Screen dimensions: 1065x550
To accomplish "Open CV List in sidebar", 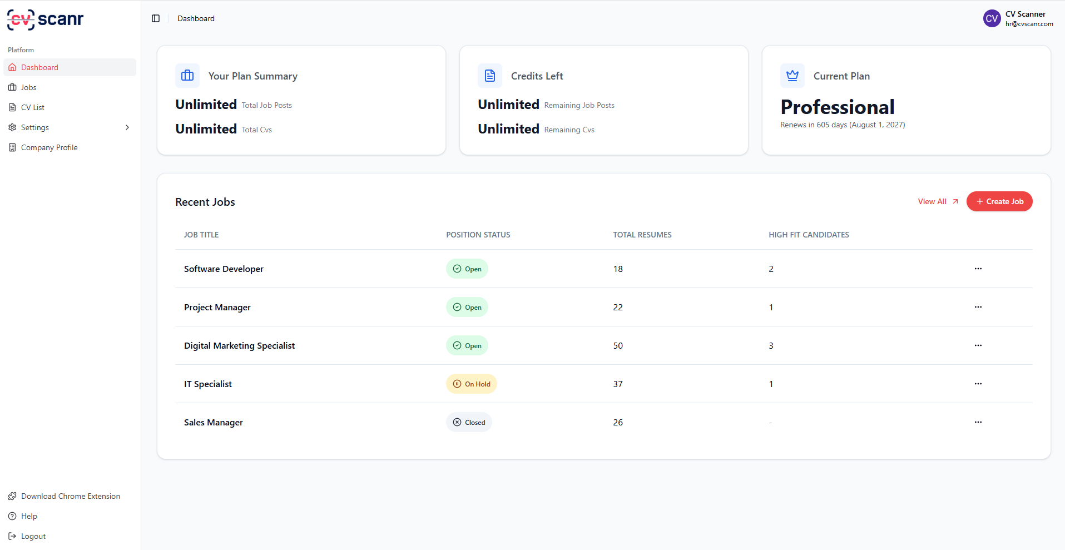I will click(32, 107).
